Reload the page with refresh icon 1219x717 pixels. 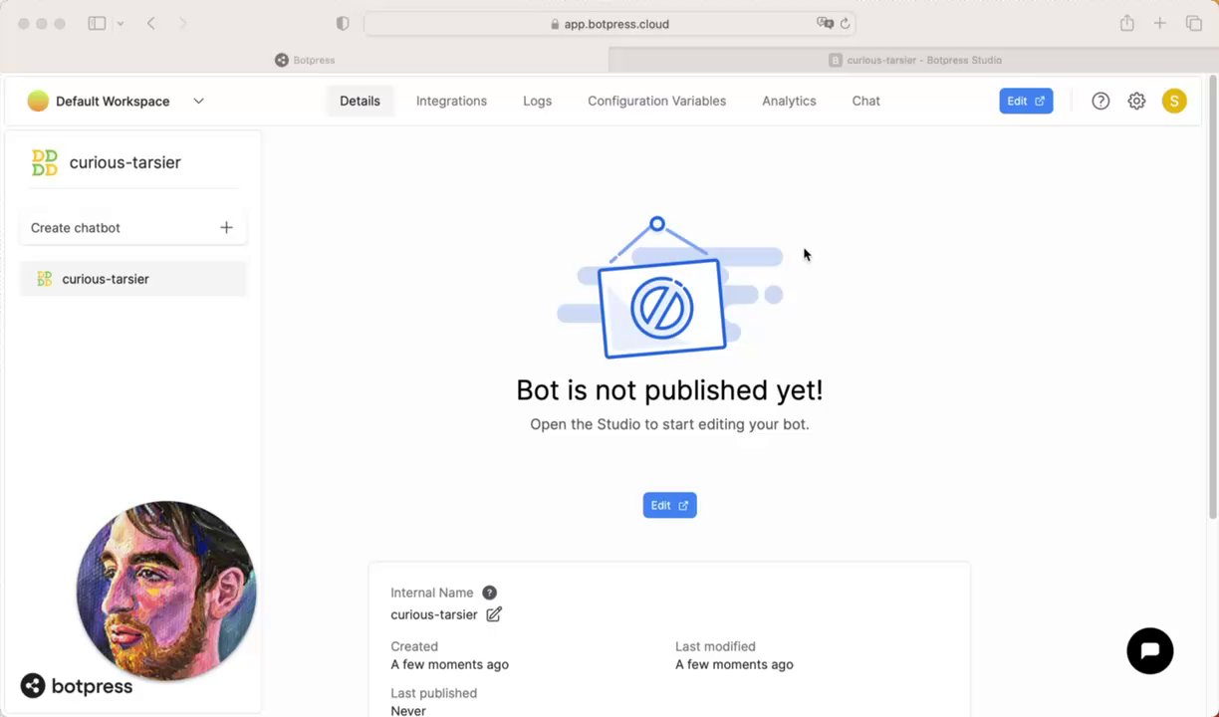(x=845, y=24)
